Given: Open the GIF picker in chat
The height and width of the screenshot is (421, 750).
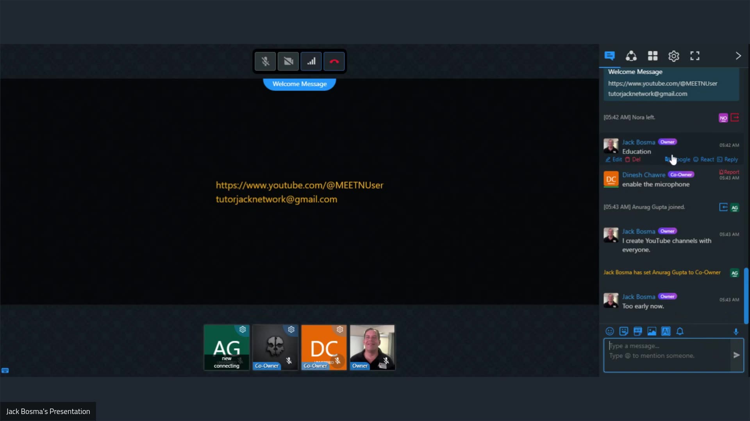Looking at the screenshot, I should pyautogui.click(x=637, y=331).
